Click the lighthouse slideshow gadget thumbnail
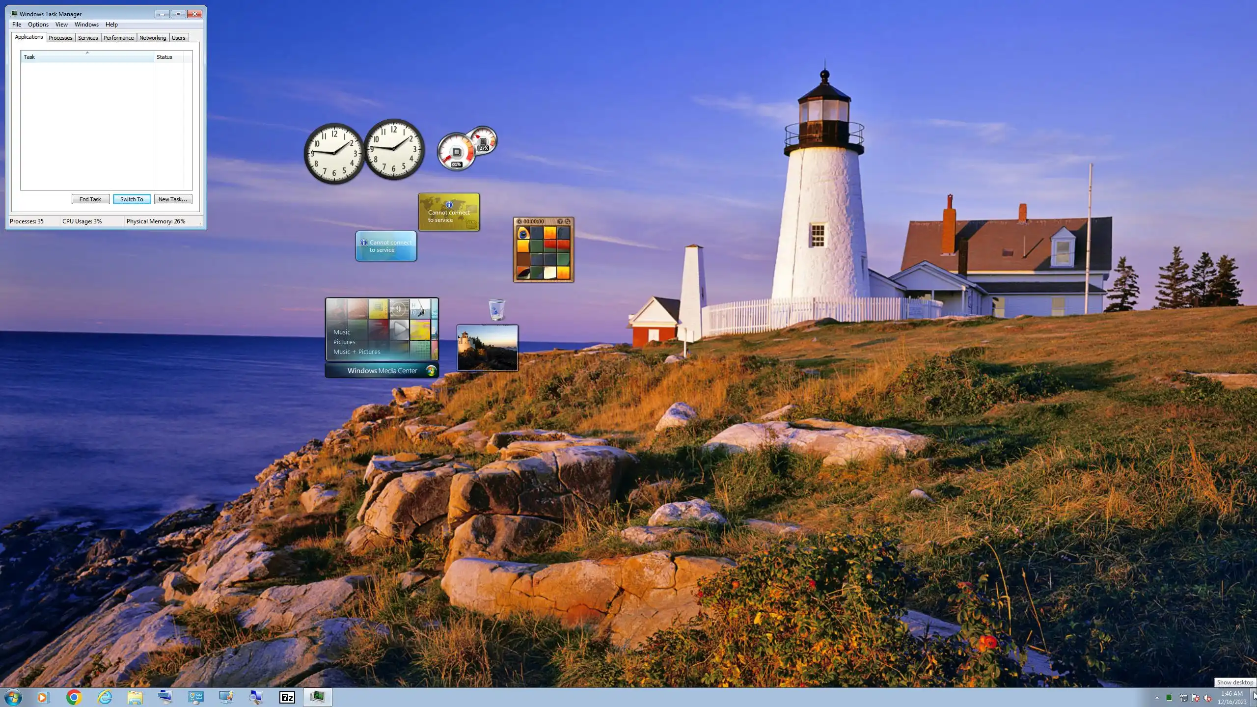Image resolution: width=1257 pixels, height=707 pixels. click(x=487, y=348)
